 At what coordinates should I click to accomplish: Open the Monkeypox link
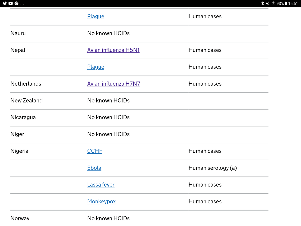coord(101,201)
